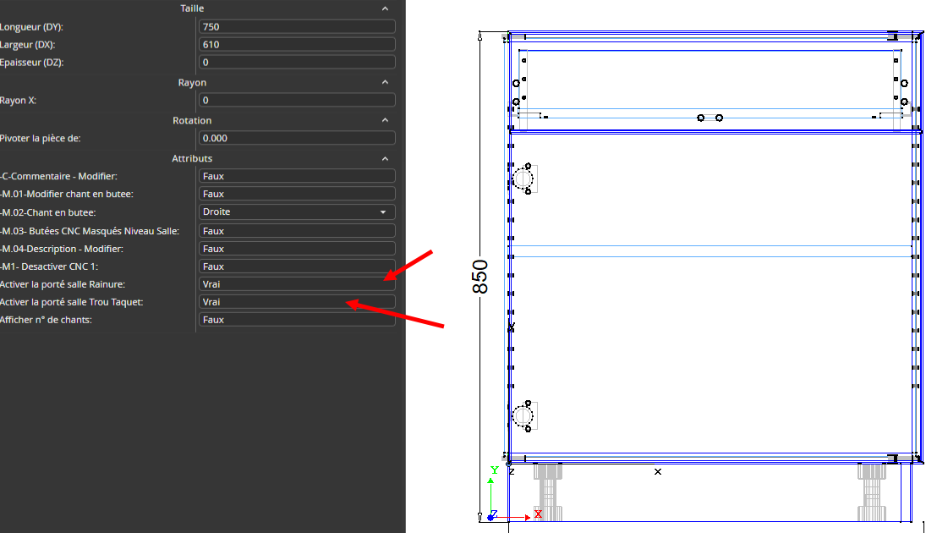
Task: Toggle 'Activer la porté salle Trou Taquet' value
Action: tap(297, 302)
